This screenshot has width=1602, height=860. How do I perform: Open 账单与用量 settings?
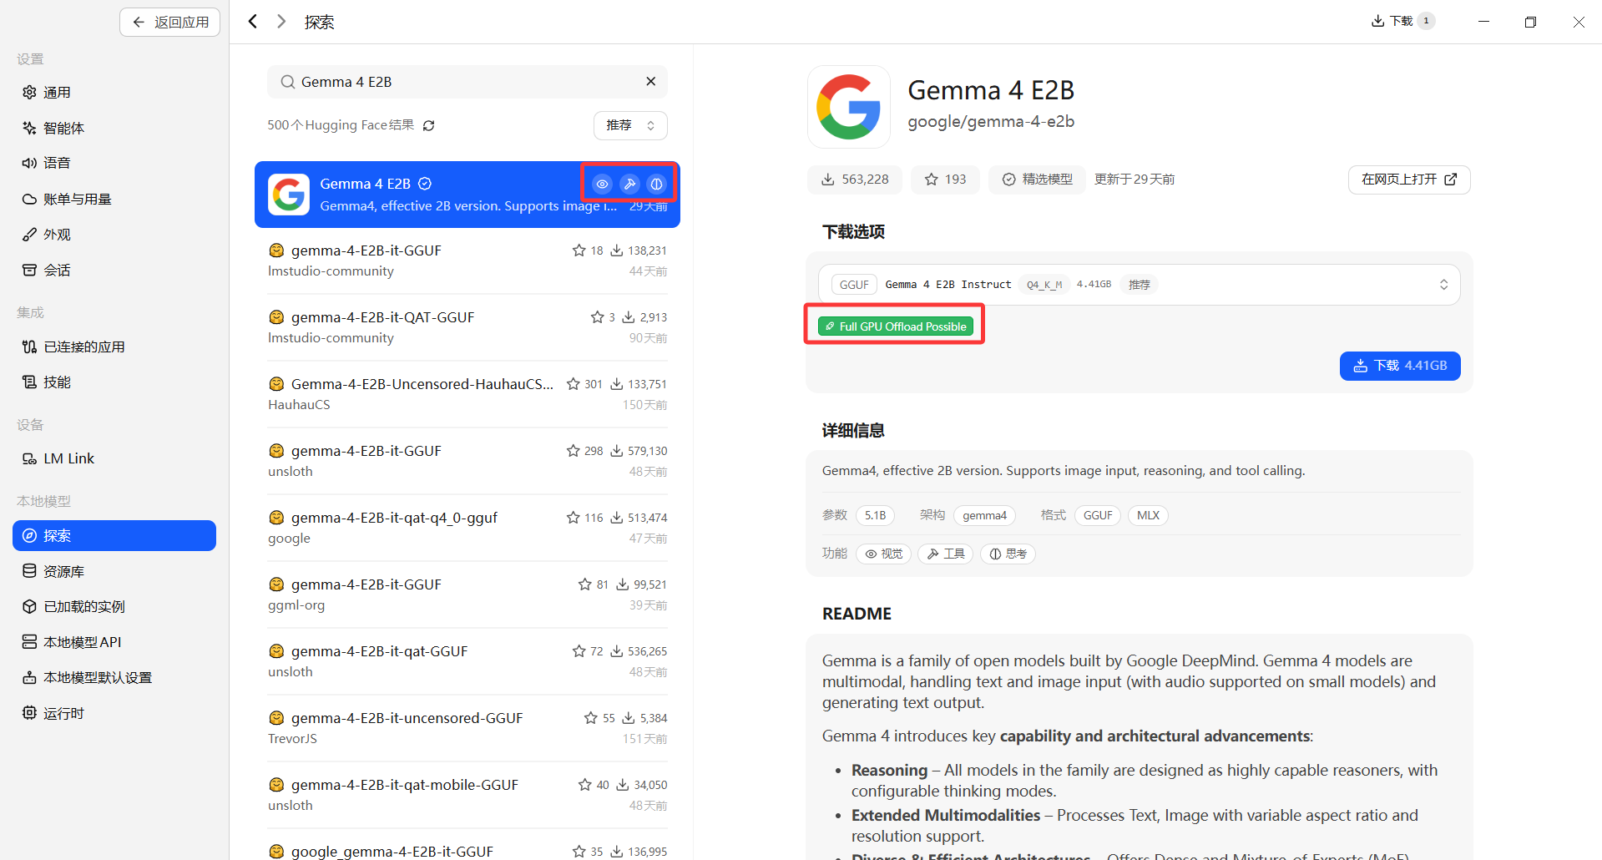tap(114, 199)
